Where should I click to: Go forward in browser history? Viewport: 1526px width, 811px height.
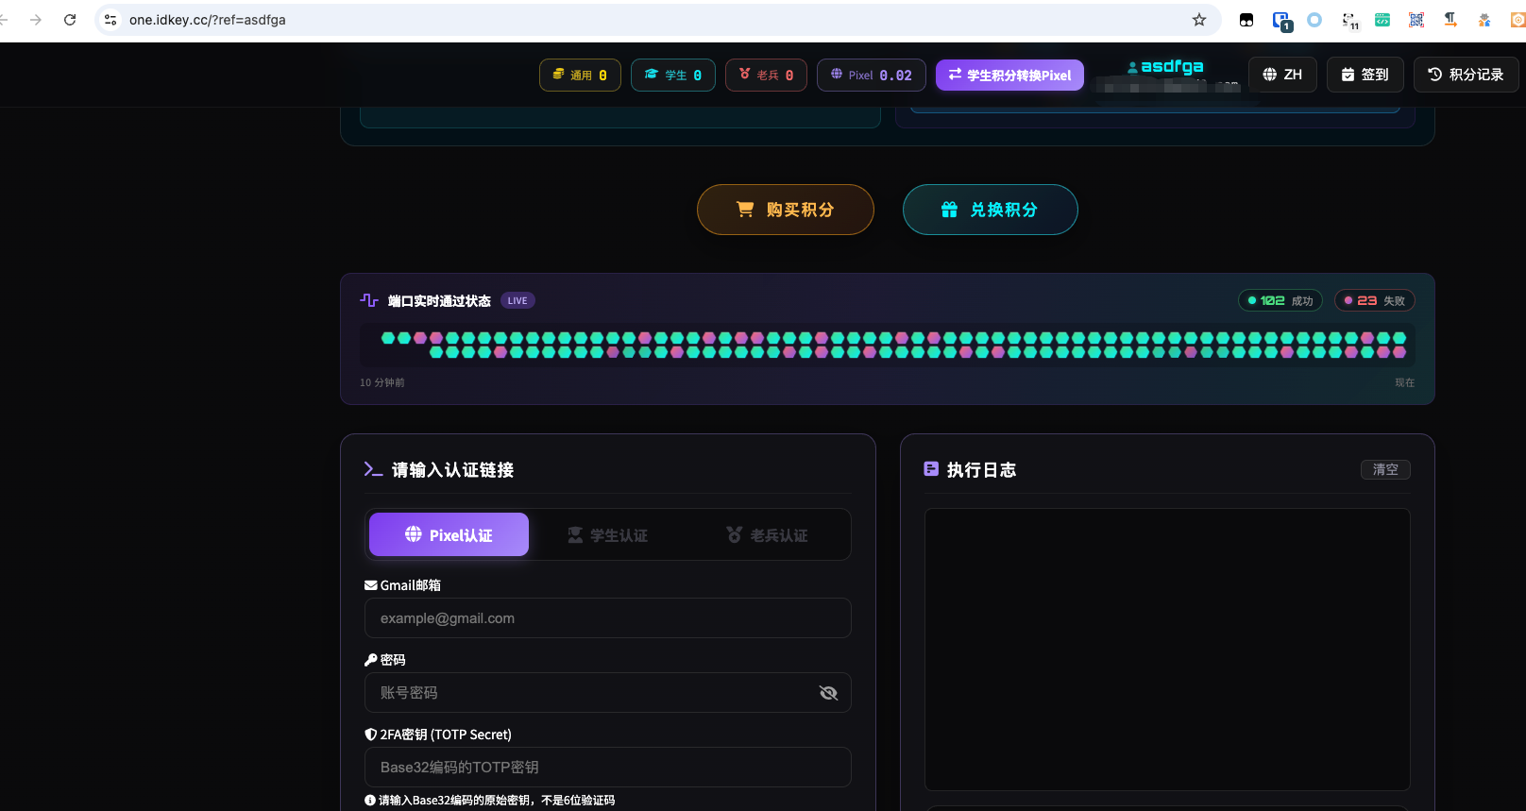coord(36,20)
